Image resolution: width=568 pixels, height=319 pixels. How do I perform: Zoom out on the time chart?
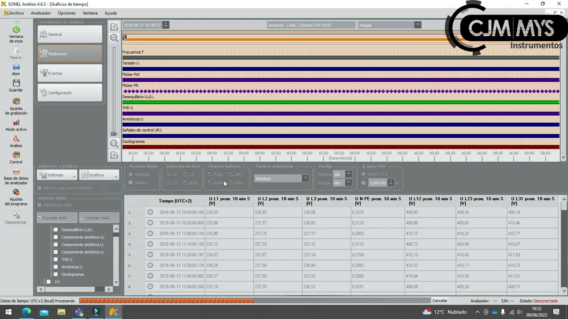click(114, 143)
